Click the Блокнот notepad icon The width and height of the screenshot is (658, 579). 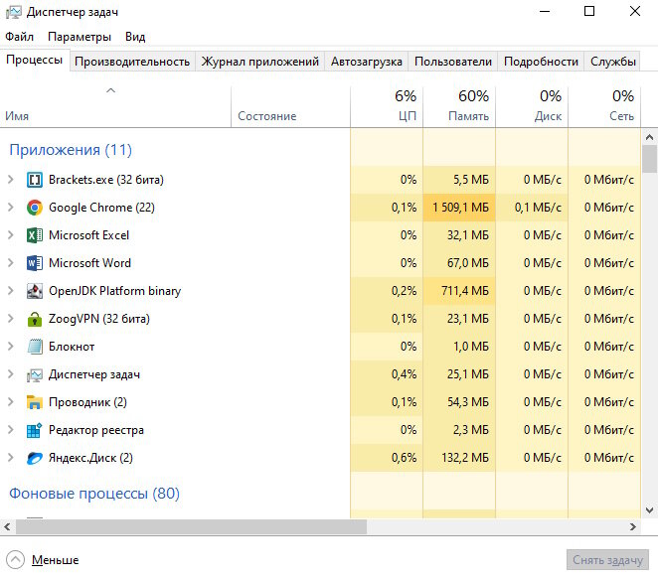point(35,347)
